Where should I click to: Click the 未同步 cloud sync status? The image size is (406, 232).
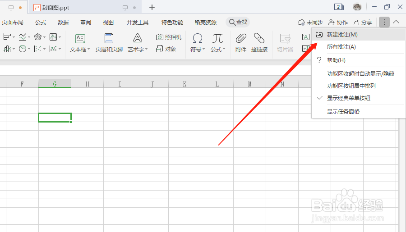tap(310, 23)
